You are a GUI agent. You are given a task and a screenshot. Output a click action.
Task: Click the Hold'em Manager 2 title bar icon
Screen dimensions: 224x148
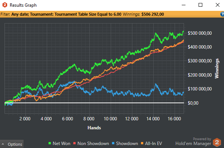tap(5, 5)
